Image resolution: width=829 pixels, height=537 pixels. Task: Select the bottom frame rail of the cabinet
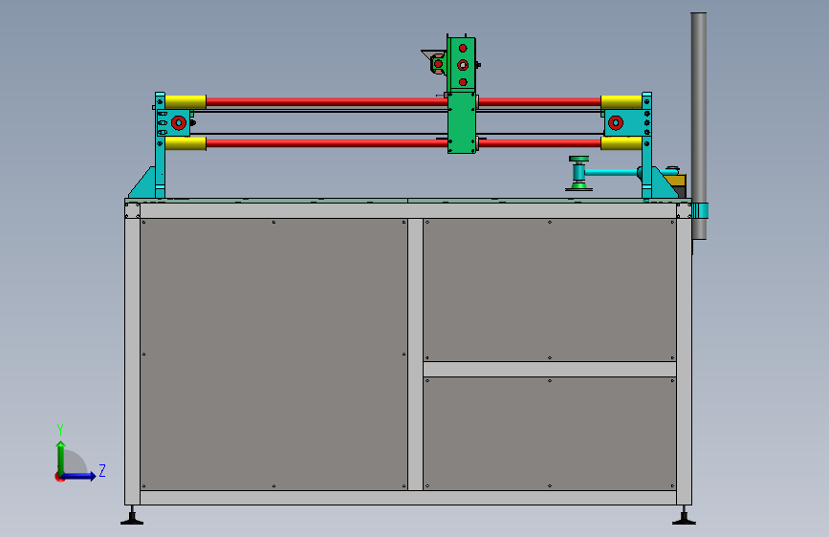click(x=408, y=498)
